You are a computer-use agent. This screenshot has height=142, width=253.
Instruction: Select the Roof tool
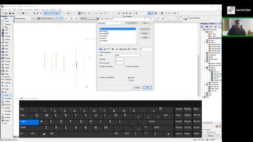(x=6, y=52)
